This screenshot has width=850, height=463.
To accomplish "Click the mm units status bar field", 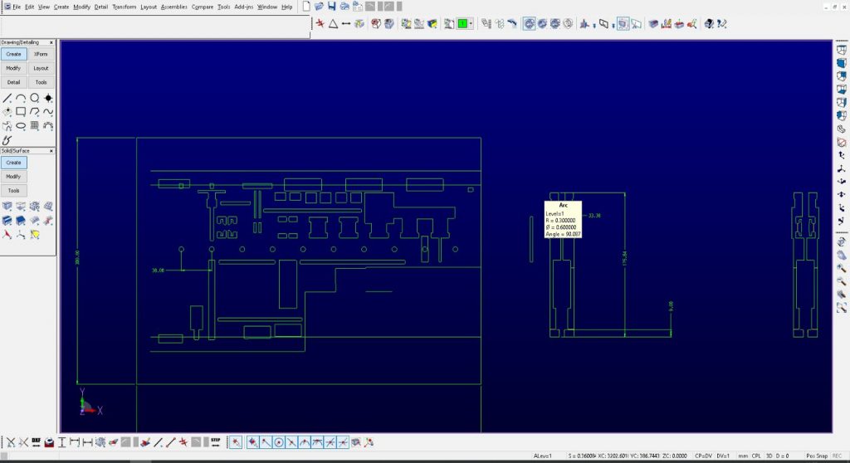I will [x=743, y=456].
